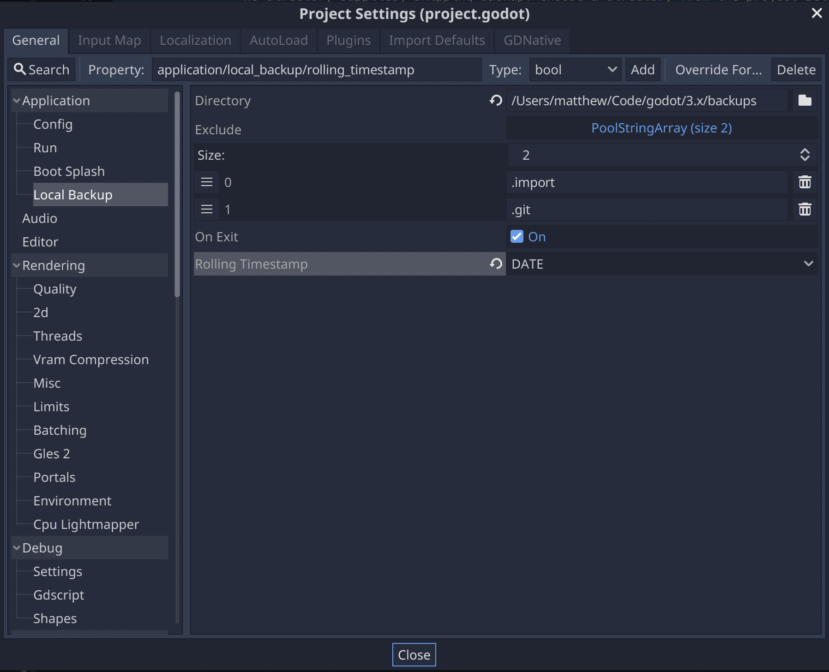Delete the .git exclude entry

pyautogui.click(x=805, y=210)
